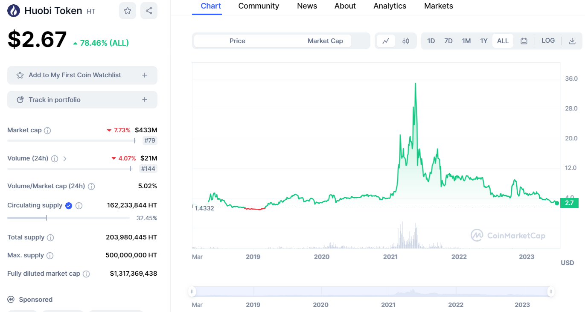Click the Huobi Token flame logo
Image resolution: width=585 pixels, height=312 pixels.
click(14, 11)
